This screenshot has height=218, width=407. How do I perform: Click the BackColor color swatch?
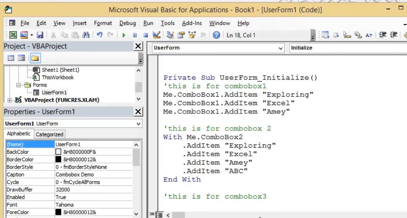pos(58,152)
